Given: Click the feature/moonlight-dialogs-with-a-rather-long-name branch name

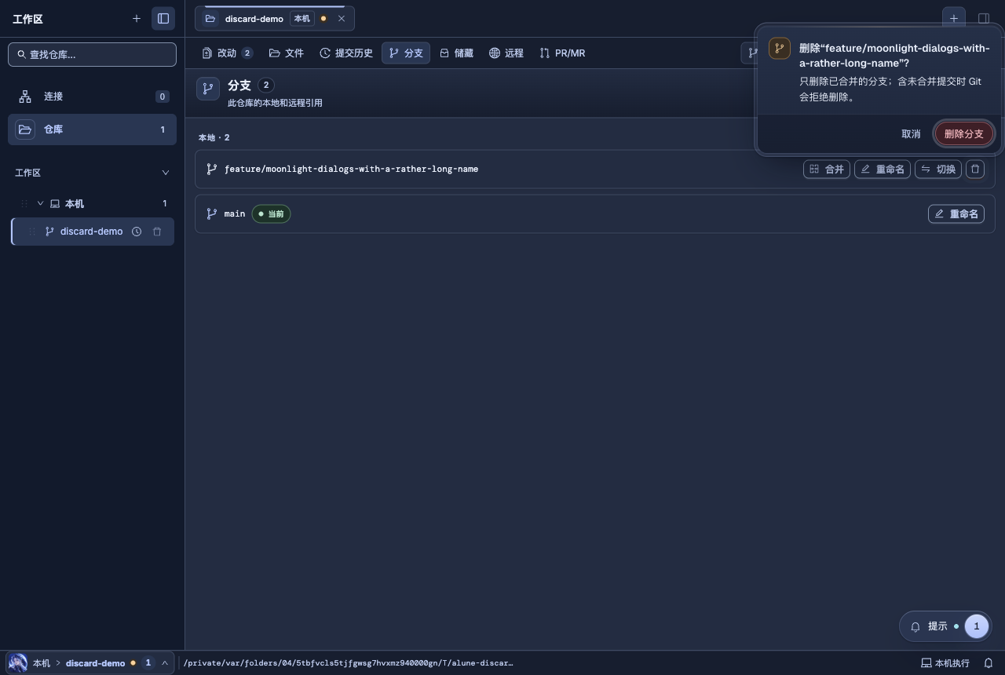Looking at the screenshot, I should pyautogui.click(x=351, y=170).
